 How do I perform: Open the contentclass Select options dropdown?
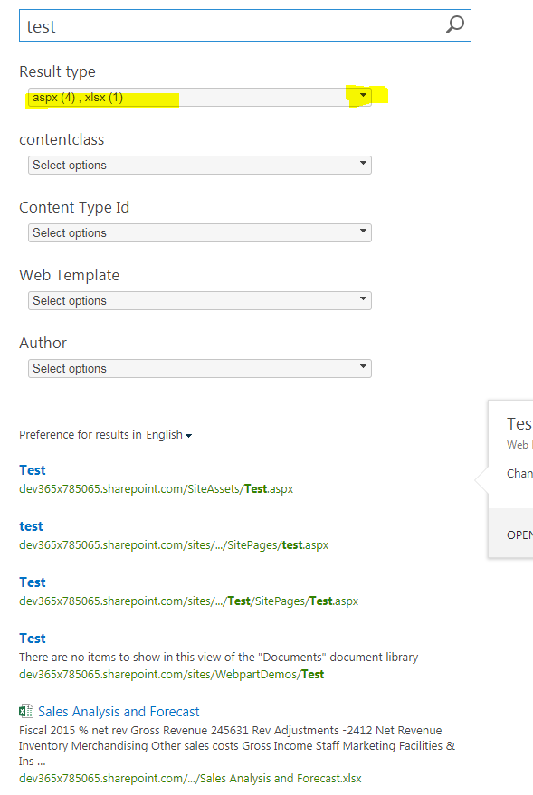coord(199,165)
